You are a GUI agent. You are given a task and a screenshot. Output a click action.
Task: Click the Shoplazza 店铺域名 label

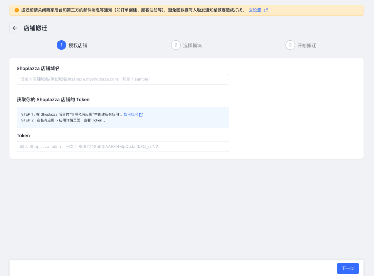pyautogui.click(x=38, y=69)
